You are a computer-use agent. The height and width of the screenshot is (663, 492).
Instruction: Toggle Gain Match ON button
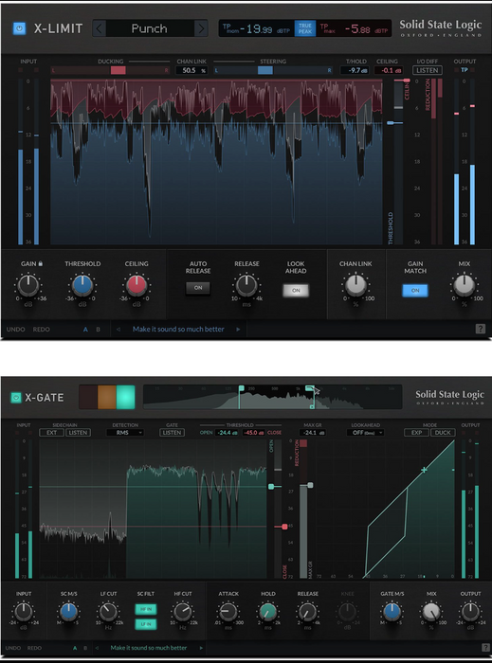click(415, 291)
